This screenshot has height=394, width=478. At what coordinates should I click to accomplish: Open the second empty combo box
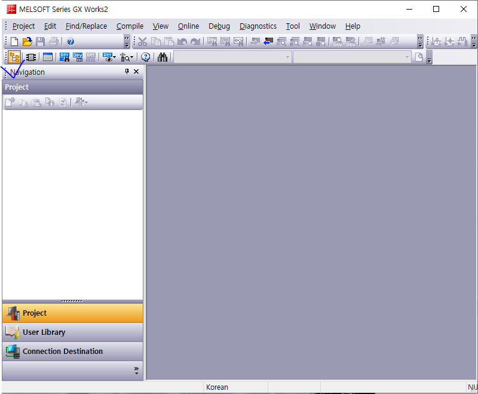pos(352,57)
